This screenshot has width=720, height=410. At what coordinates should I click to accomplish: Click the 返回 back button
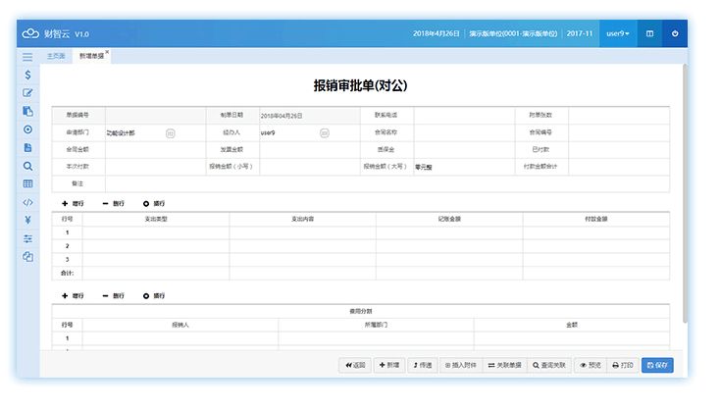tap(355, 366)
